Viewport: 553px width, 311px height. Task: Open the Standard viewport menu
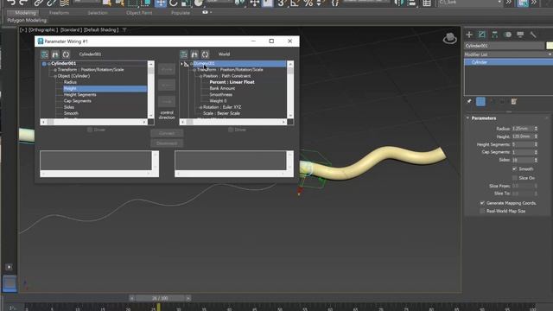click(71, 30)
